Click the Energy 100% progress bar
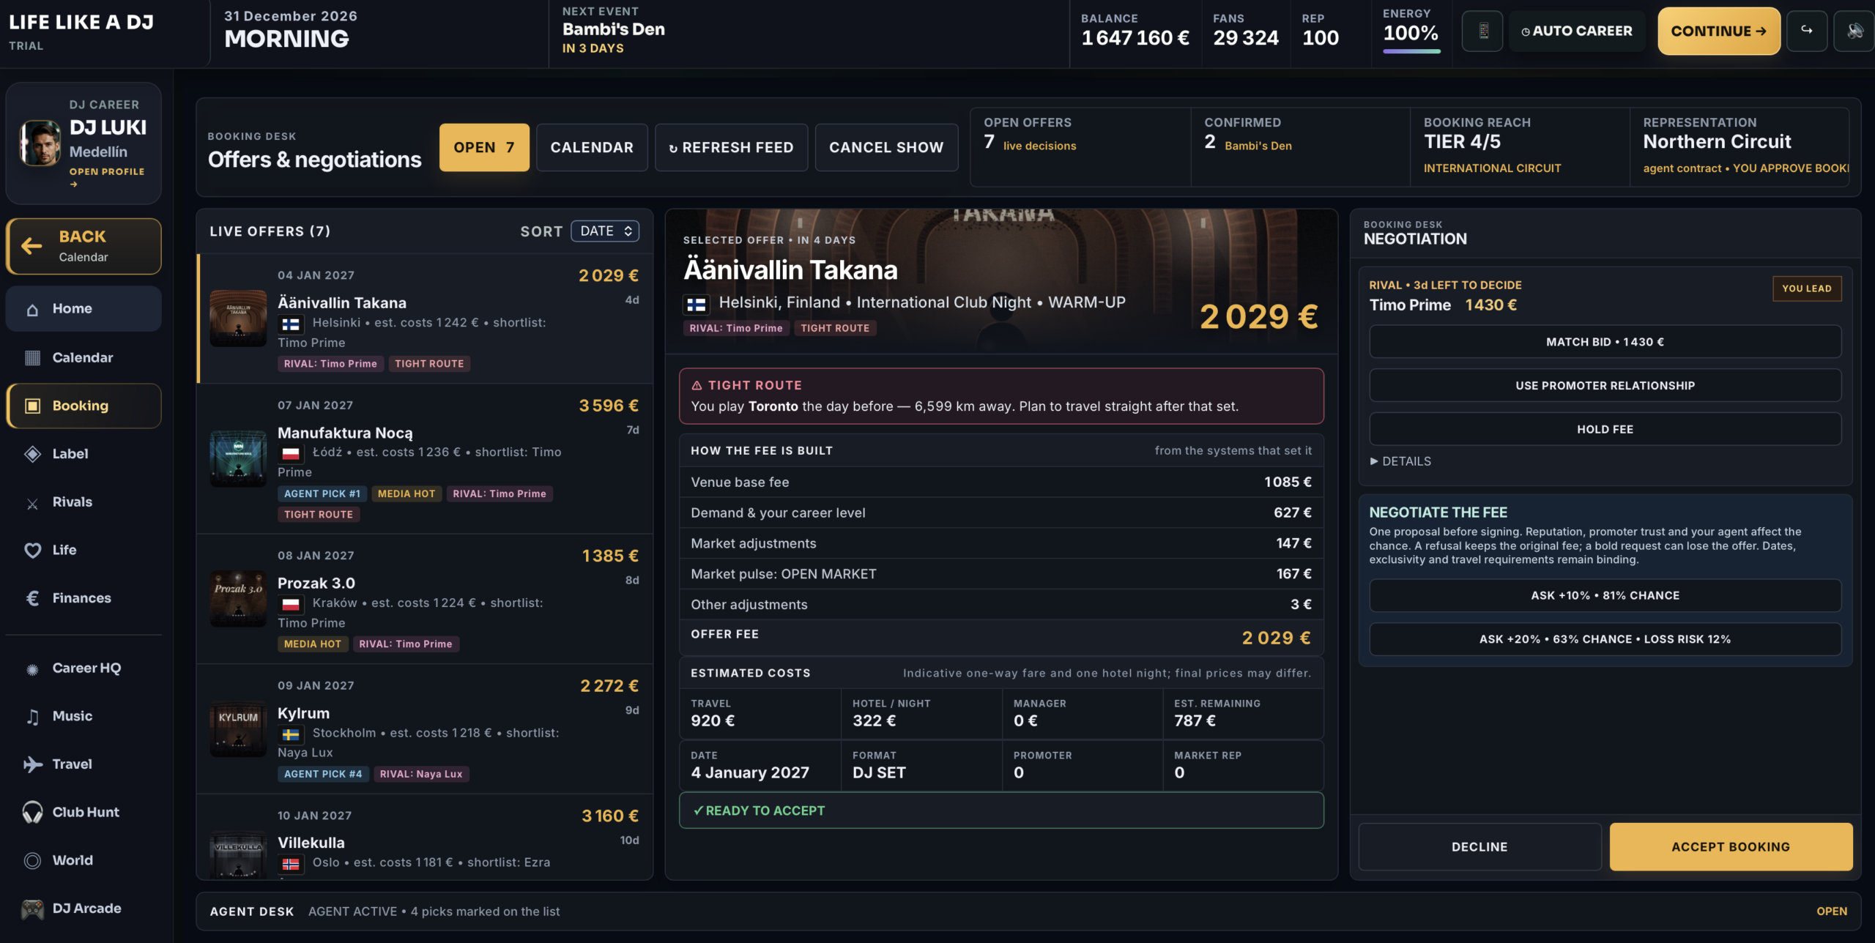Image resolution: width=1875 pixels, height=943 pixels. 1411,51
